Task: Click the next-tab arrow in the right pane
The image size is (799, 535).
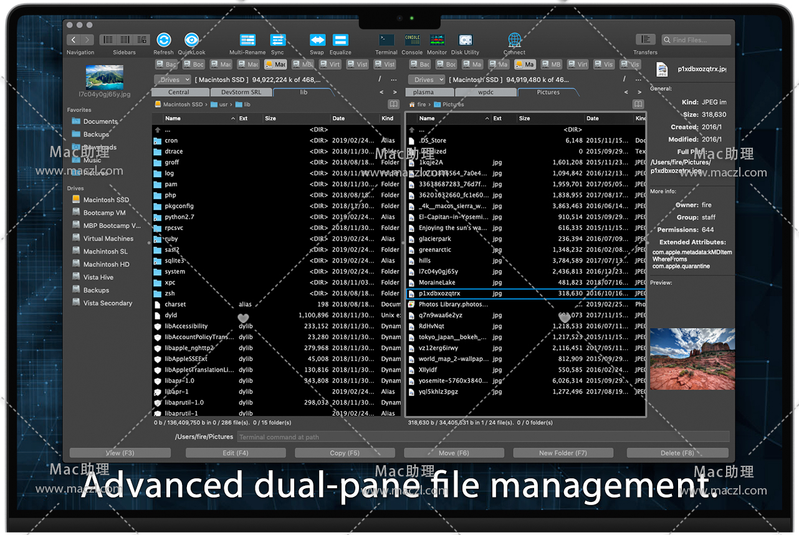Action: (639, 92)
